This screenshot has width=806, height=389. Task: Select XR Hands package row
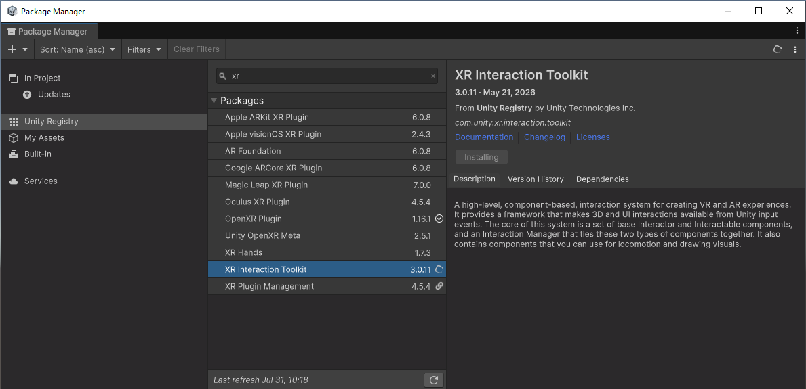tap(327, 252)
